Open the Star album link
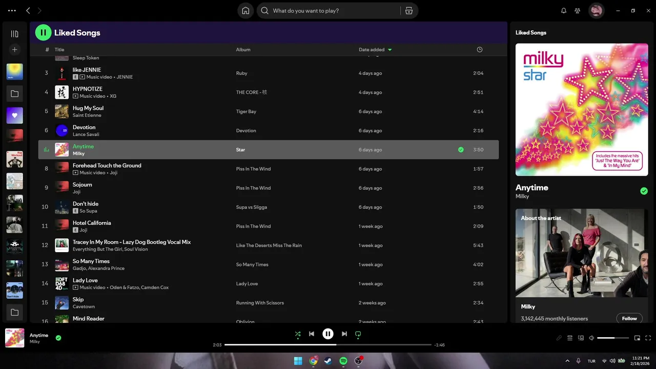Image resolution: width=656 pixels, height=369 pixels. click(240, 150)
